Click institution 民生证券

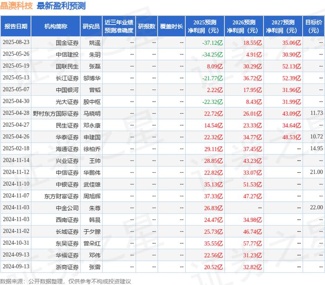(x=67, y=126)
